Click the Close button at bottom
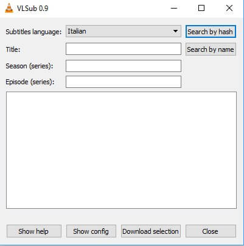The height and width of the screenshot is (246, 244). [211, 231]
